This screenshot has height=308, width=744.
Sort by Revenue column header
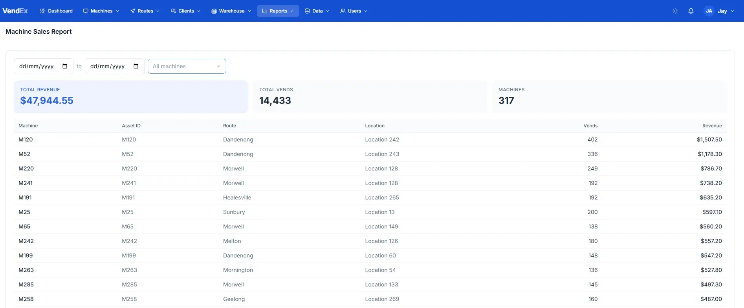[712, 126]
